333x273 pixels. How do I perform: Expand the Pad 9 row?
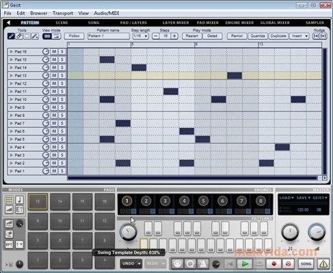tap(11, 107)
